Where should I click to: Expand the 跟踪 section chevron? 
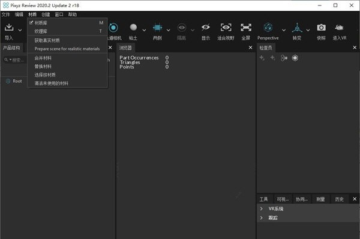click(261, 217)
